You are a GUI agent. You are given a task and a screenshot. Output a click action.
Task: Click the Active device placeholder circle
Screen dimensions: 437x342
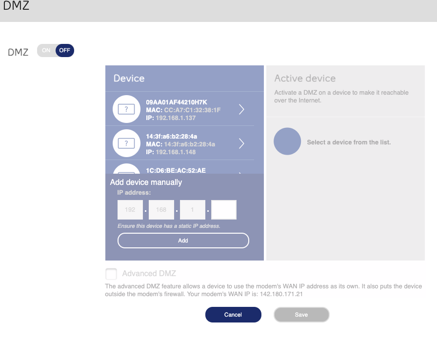[x=287, y=141]
